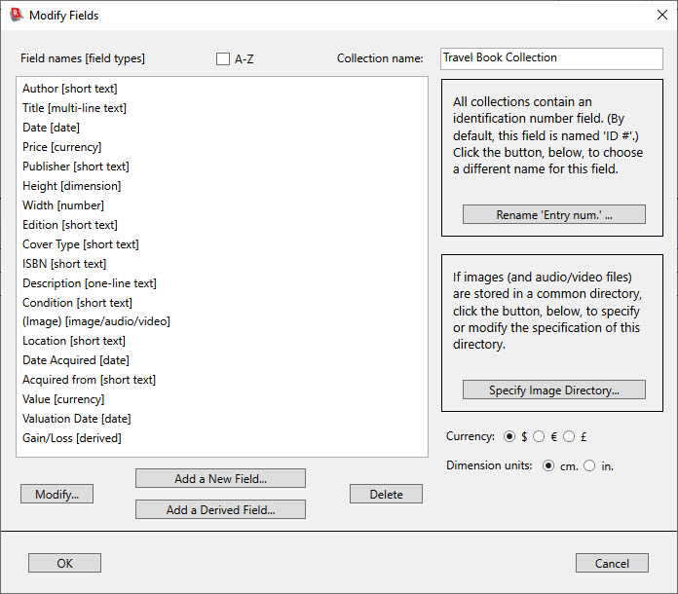Cancel the Modify Fields dialog
This screenshot has height=594, width=678.
tap(612, 563)
